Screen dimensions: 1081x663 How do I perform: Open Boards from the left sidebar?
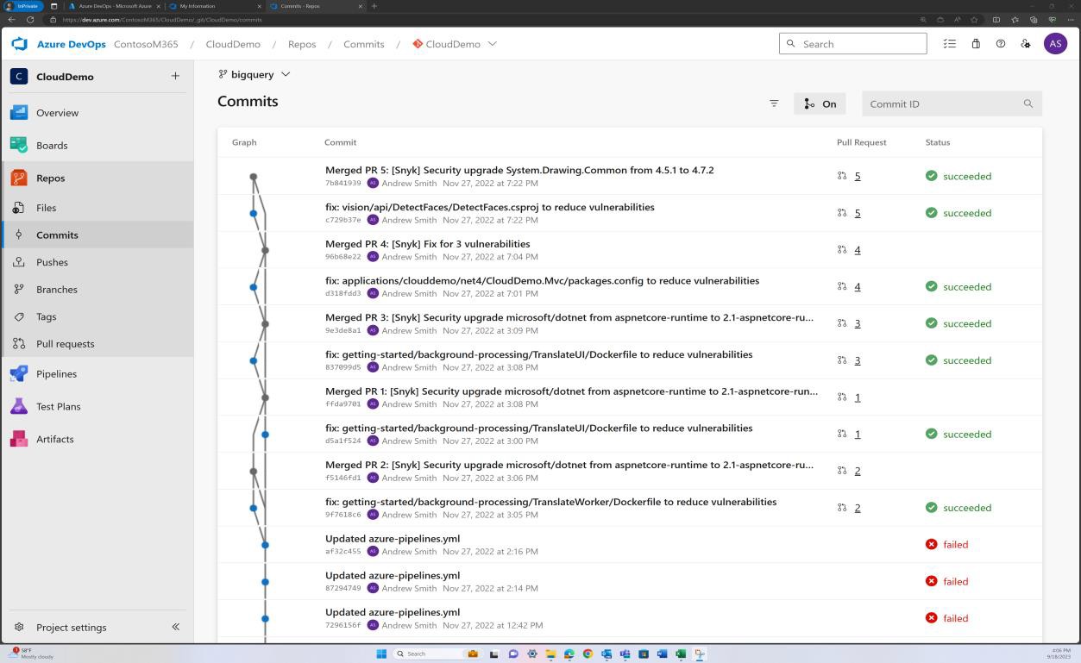[x=52, y=145]
